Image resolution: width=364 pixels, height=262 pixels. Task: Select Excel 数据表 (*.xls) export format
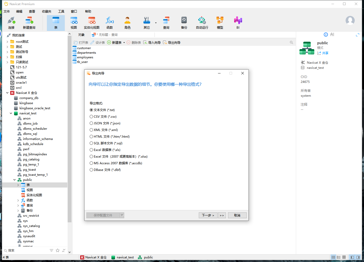pos(105,150)
